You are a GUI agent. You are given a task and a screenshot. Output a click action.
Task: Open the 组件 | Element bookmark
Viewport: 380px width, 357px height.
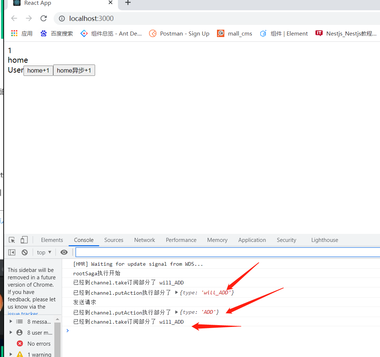(x=284, y=33)
